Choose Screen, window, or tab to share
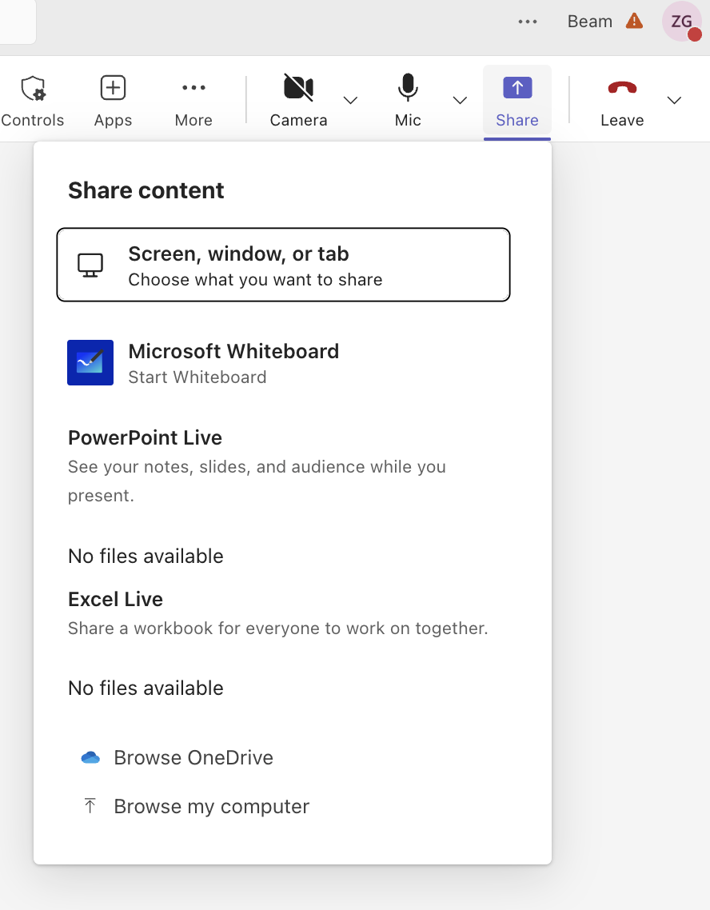Viewport: 710px width, 910px height. pyautogui.click(x=283, y=265)
